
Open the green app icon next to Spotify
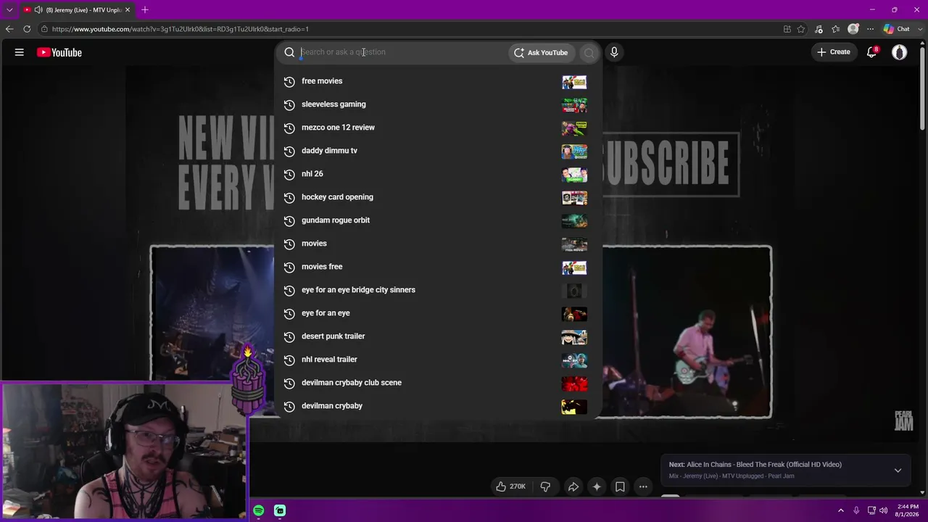click(x=280, y=510)
